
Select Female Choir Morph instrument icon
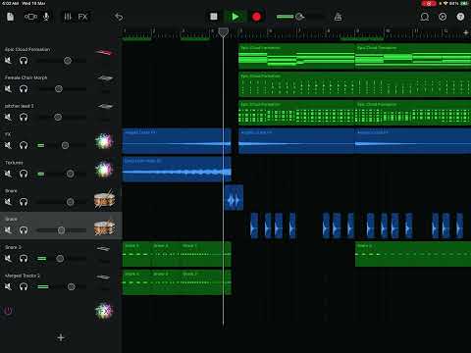(x=105, y=78)
